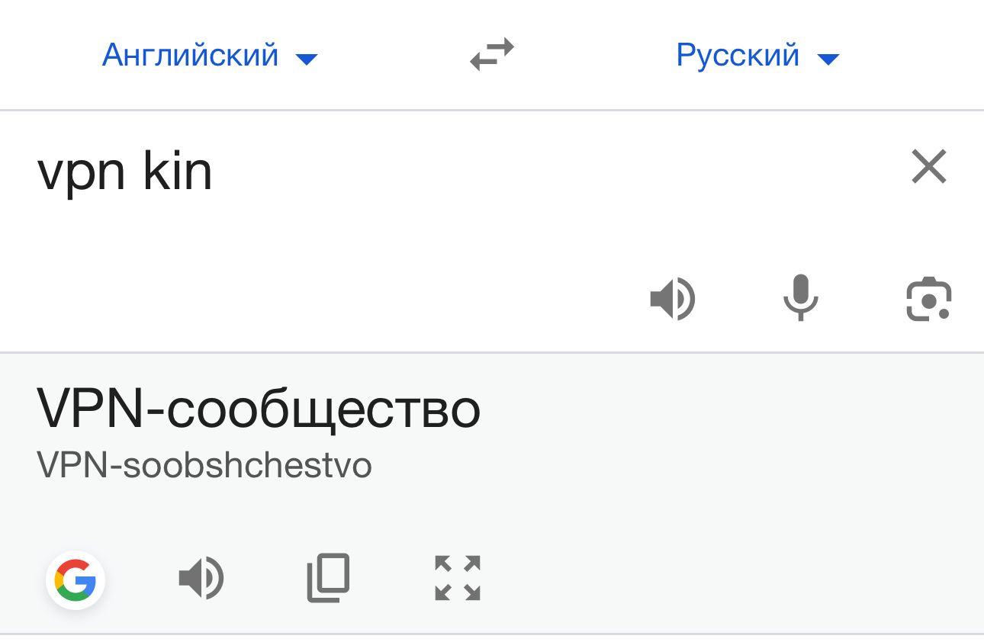Copy the translated text
This screenshot has width=984, height=642.
click(329, 578)
